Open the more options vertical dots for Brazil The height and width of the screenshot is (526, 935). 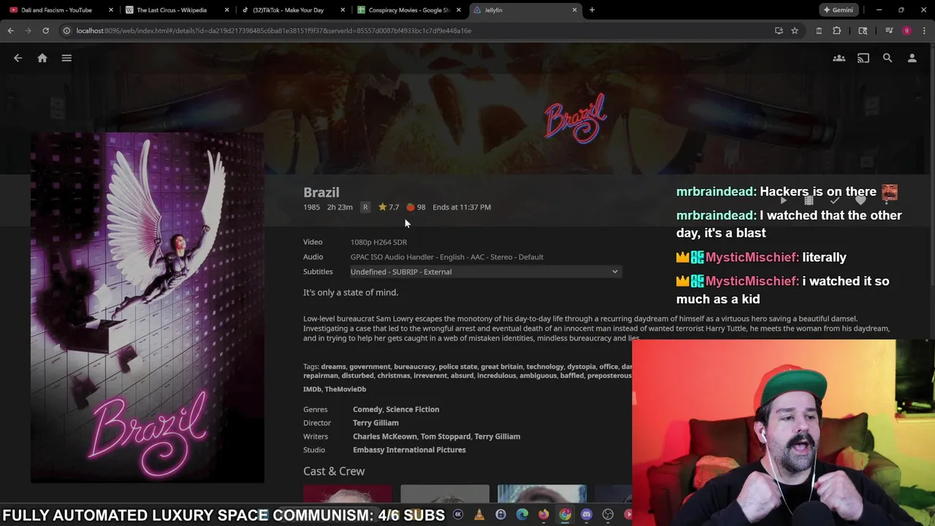[x=887, y=200]
